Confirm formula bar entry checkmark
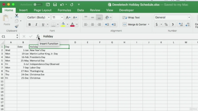Image resolution: width=198 pixels, height=111 pixels. pos(31,36)
